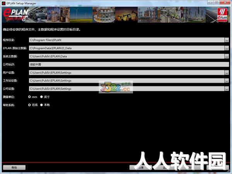
Task: Click the EPLAN Setup Manager title bar icon
Action: coord(3,3)
